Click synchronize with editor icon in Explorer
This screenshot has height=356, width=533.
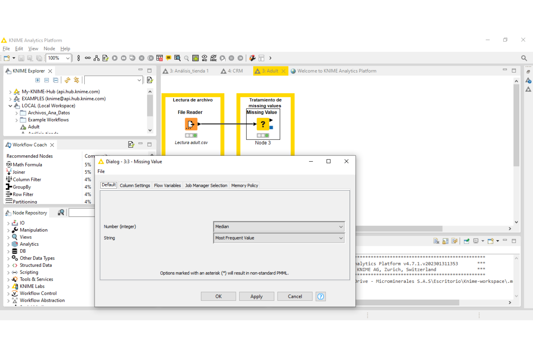click(x=76, y=80)
